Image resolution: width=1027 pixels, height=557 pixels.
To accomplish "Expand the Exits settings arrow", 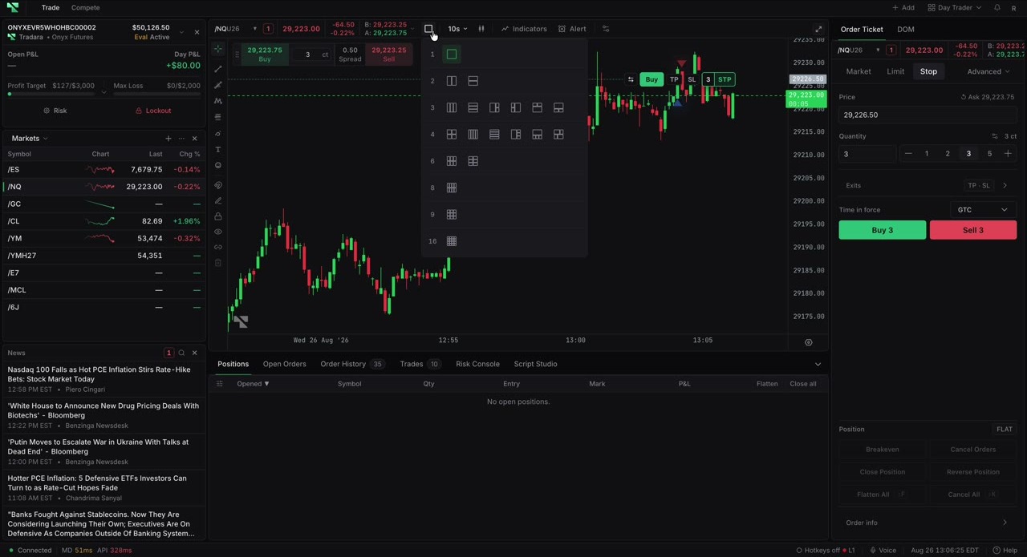I will 1005,186.
